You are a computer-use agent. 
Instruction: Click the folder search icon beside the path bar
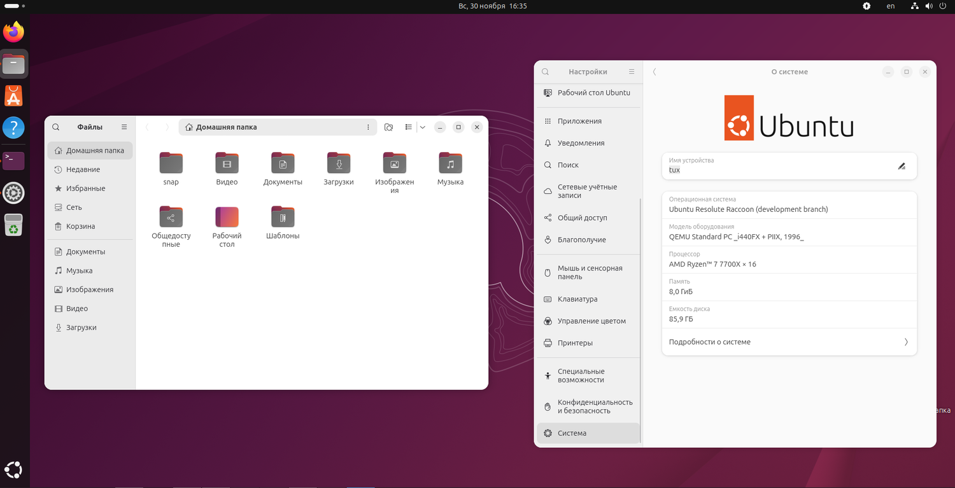pyautogui.click(x=389, y=127)
